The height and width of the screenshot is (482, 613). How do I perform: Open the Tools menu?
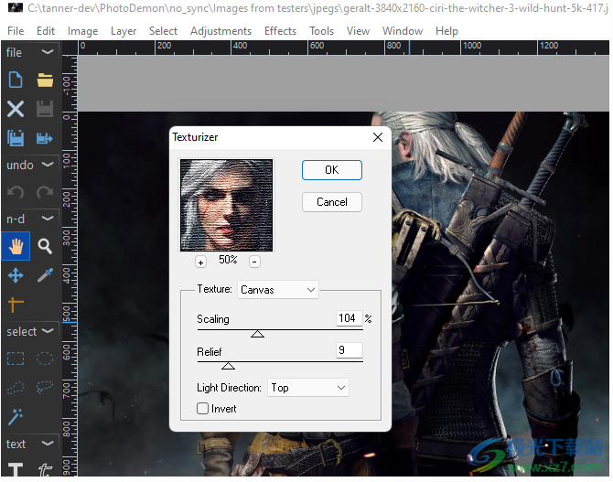(x=322, y=31)
